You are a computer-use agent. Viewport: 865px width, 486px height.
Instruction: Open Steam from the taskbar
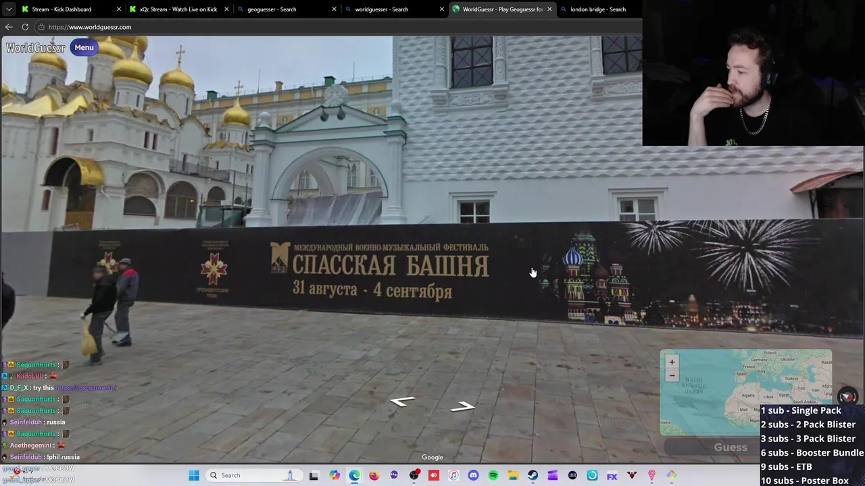533,476
